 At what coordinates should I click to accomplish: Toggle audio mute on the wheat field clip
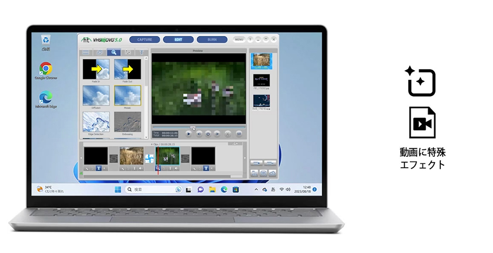[141, 168]
